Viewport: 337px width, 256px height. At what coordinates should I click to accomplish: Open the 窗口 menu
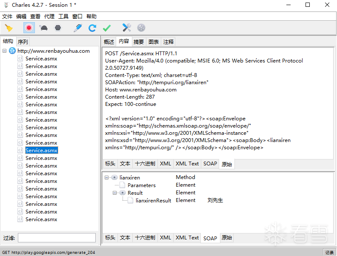coord(77,17)
